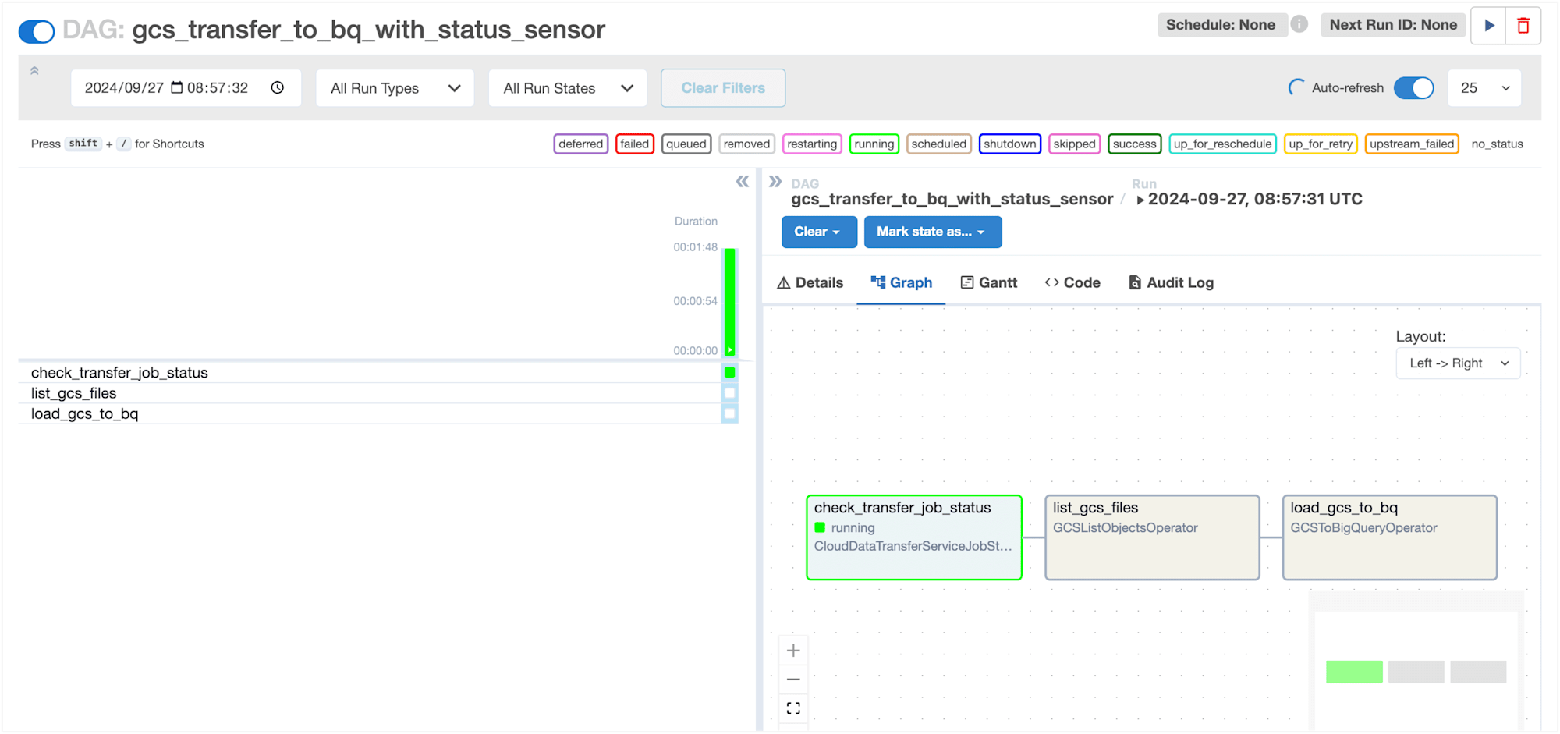Switch to the Code tab

point(1072,282)
